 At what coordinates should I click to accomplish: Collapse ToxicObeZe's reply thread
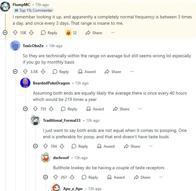click(x=15, y=72)
